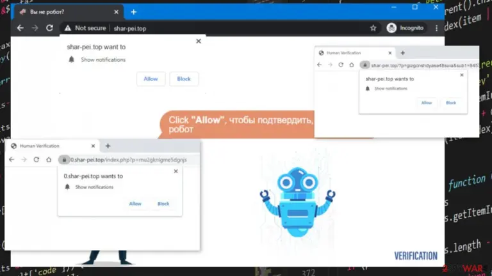Click the 0.shar-pei.top/index.php address field
The height and width of the screenshot is (276, 492).
(x=129, y=160)
